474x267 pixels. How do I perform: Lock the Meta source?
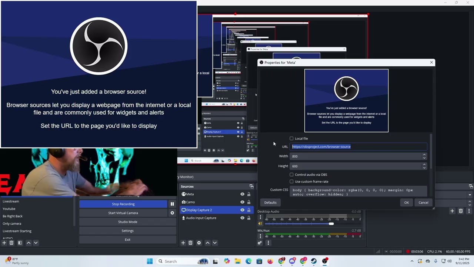(249, 194)
